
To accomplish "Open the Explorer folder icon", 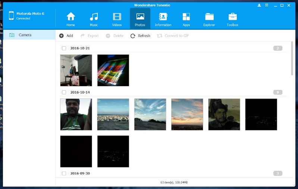I will point(209,17).
